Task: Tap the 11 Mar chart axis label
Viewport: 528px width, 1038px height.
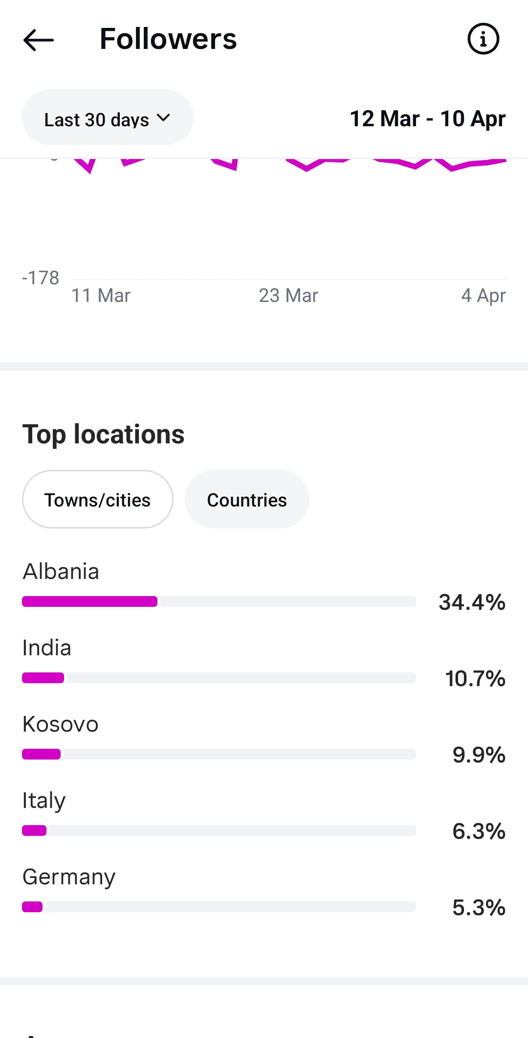Action: [101, 296]
